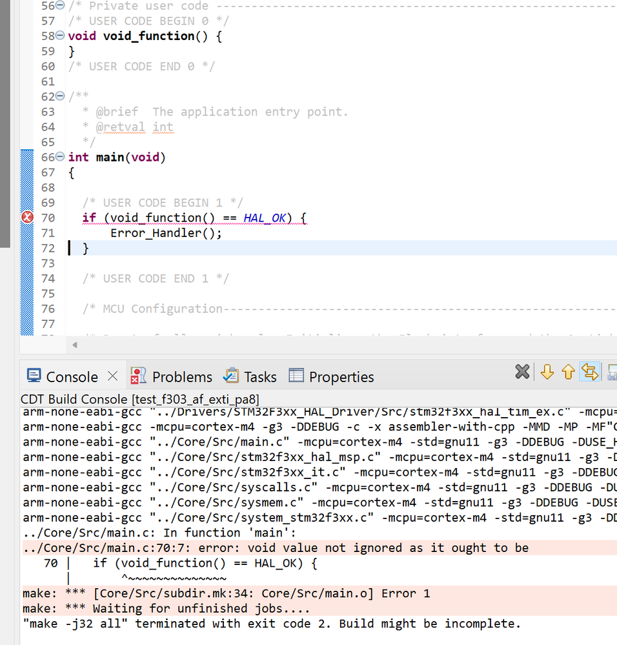The height and width of the screenshot is (645, 617).
Task: Collapse the main function fold at line 66
Action: [x=60, y=157]
